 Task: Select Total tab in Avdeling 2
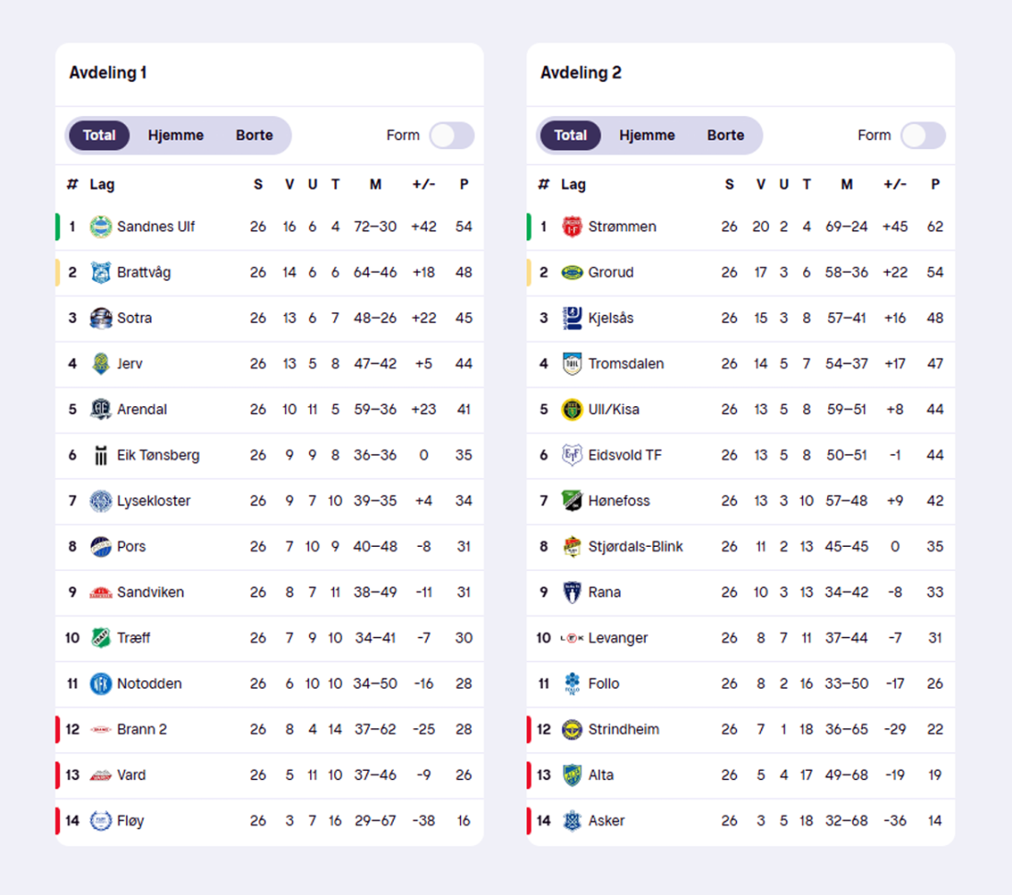click(x=570, y=135)
